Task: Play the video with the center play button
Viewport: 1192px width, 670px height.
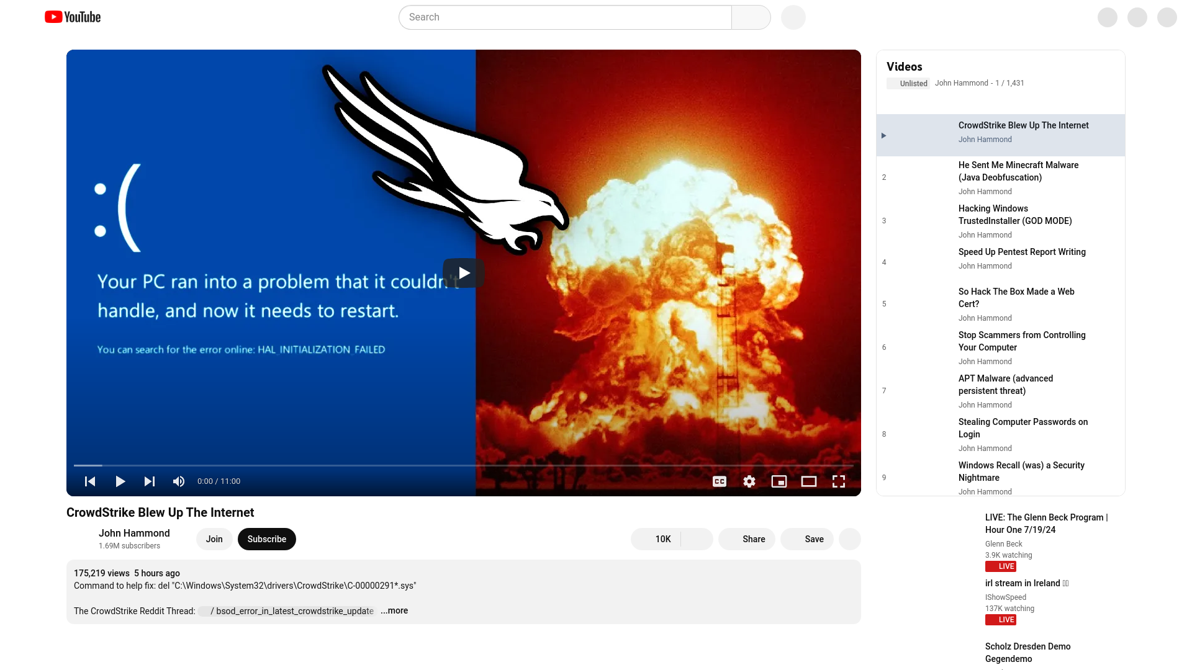Action: pos(464,273)
